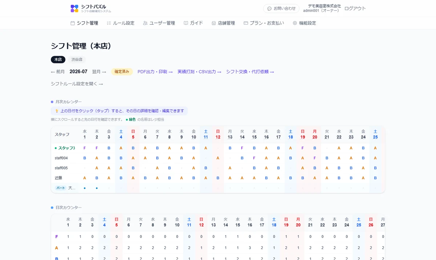Click the lightbulb tip banner
Image resolution: width=436 pixels, height=260 pixels.
[x=119, y=111]
